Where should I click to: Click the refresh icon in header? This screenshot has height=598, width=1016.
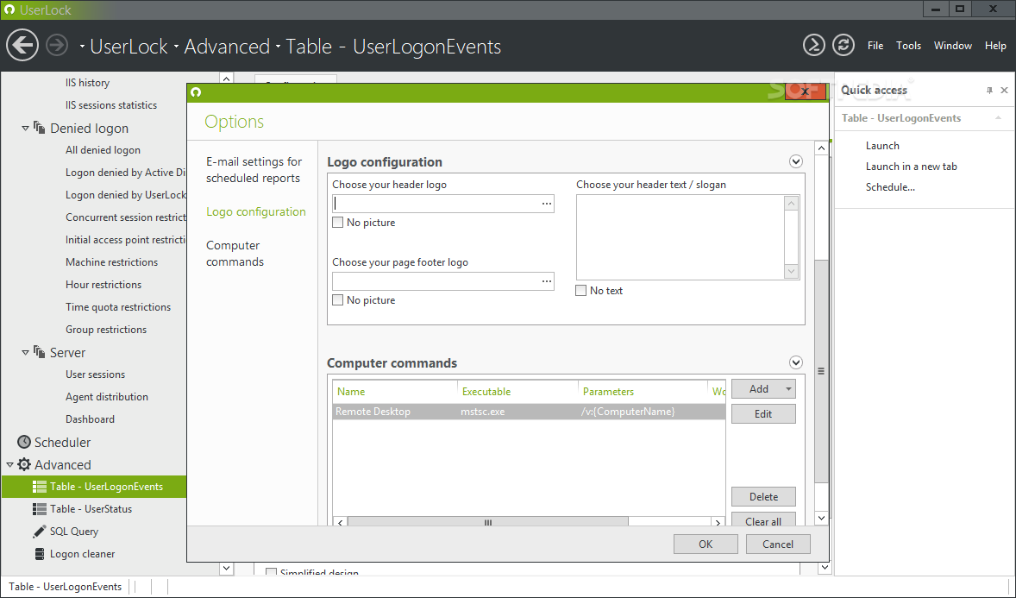pyautogui.click(x=843, y=45)
